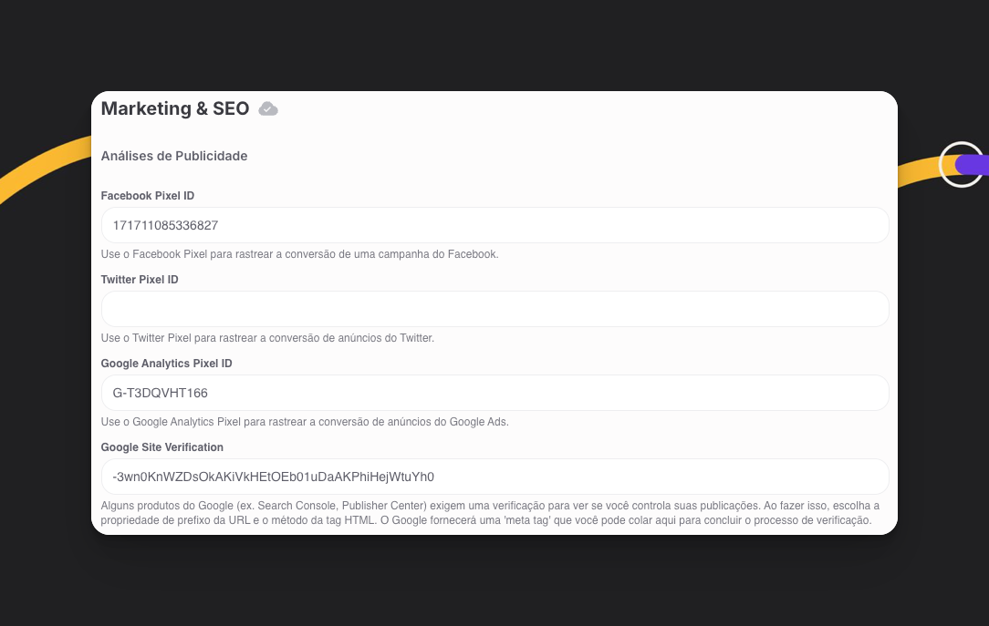Click the purple pill shape at right edge
The width and height of the screenshot is (989, 626).
[973, 164]
